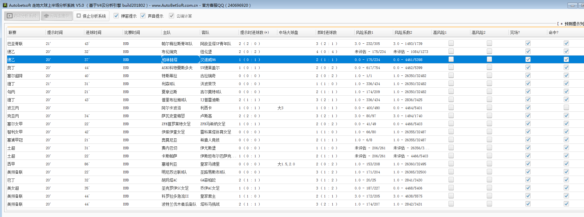Check 高风险1 box for 柏林赫塔 row
Screen dimensions: 584x217
coord(451,59)
